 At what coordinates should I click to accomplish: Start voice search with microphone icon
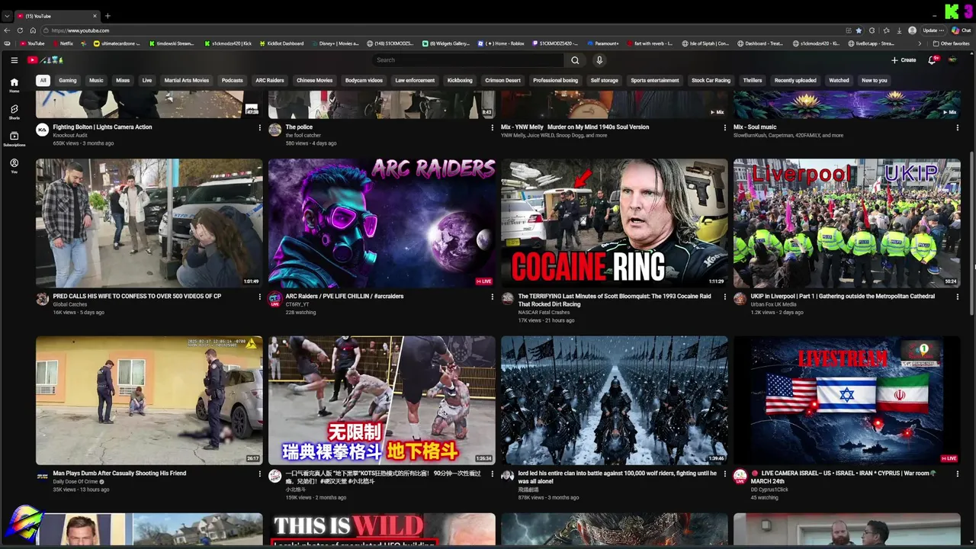(x=599, y=60)
